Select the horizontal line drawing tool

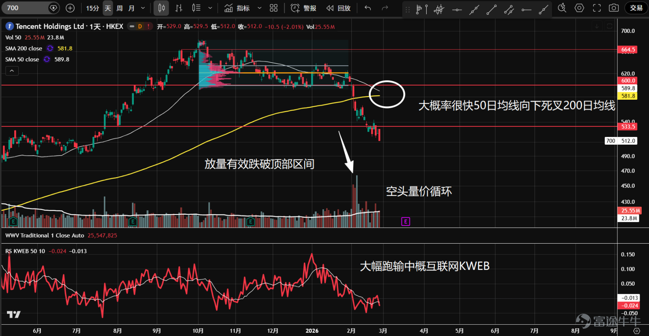point(457,9)
